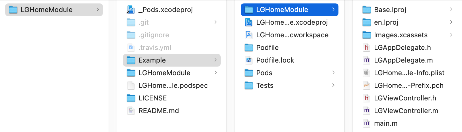Expand the .git folder chevron
The image size is (462, 132).
(215, 22)
